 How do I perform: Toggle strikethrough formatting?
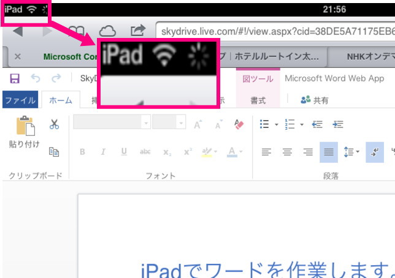tap(145, 152)
